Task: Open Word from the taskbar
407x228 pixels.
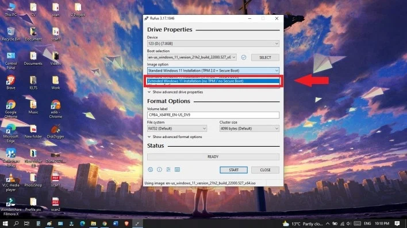Action: [x=116, y=223]
